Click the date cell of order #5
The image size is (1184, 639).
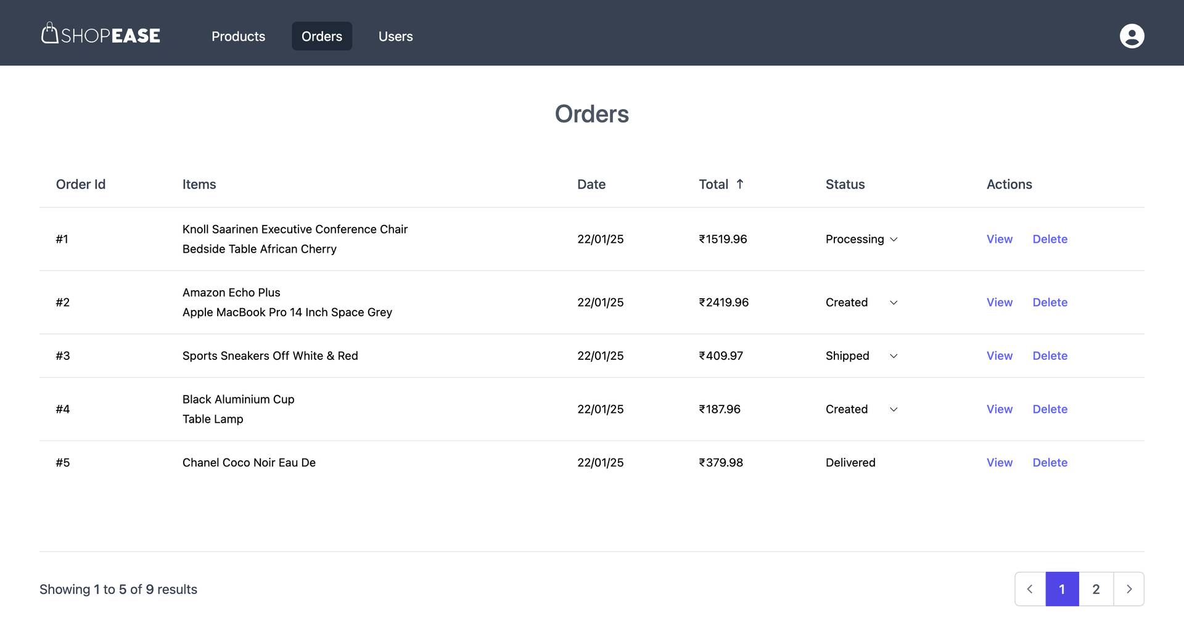pos(600,463)
